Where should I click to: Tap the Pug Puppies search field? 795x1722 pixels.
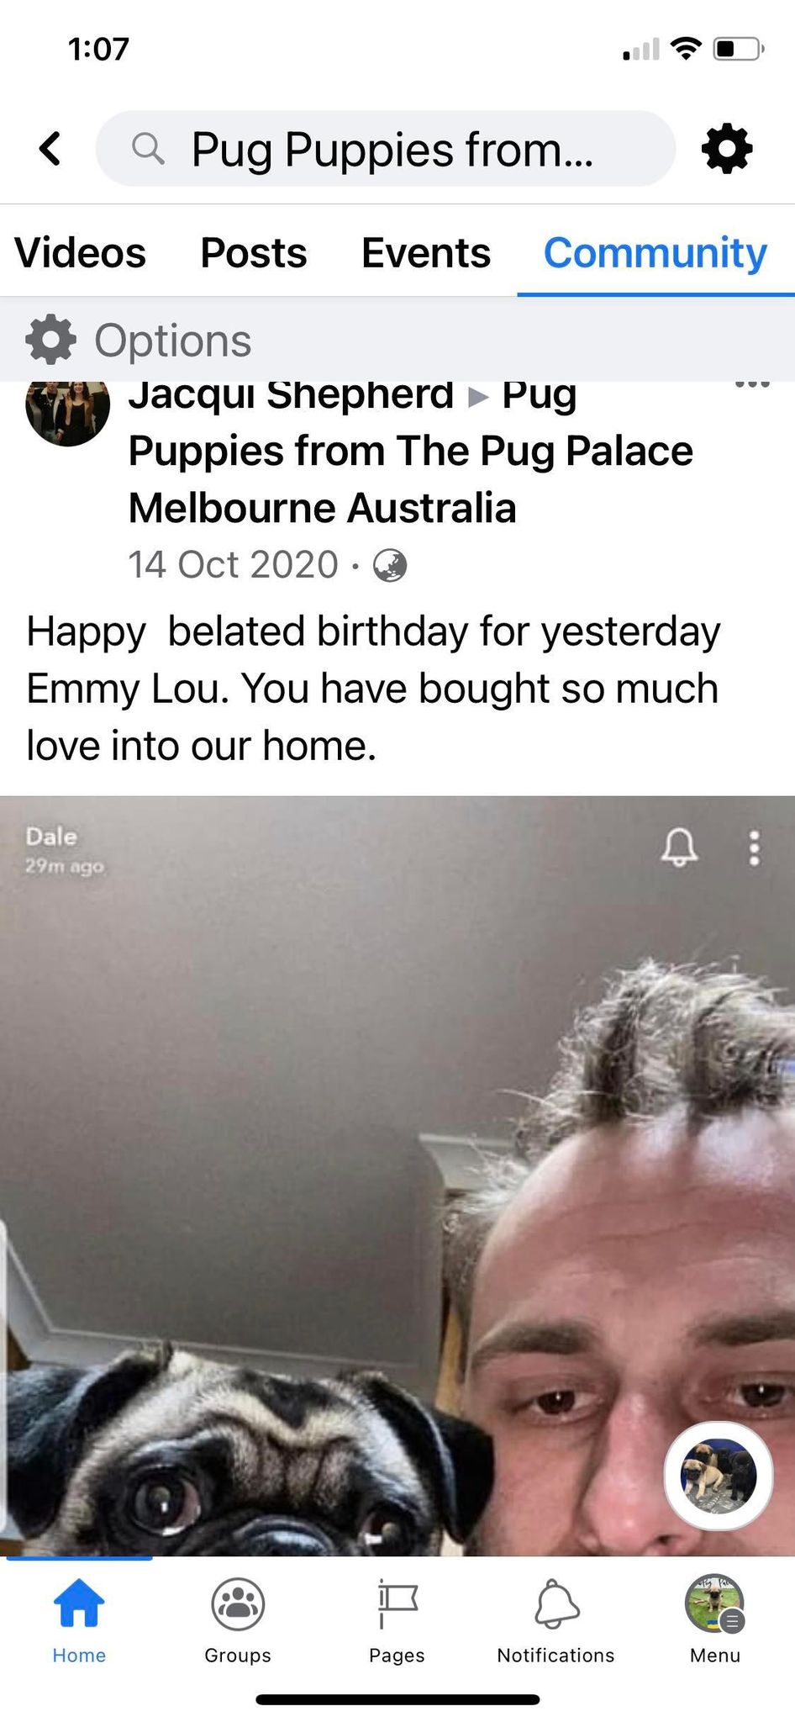point(386,149)
